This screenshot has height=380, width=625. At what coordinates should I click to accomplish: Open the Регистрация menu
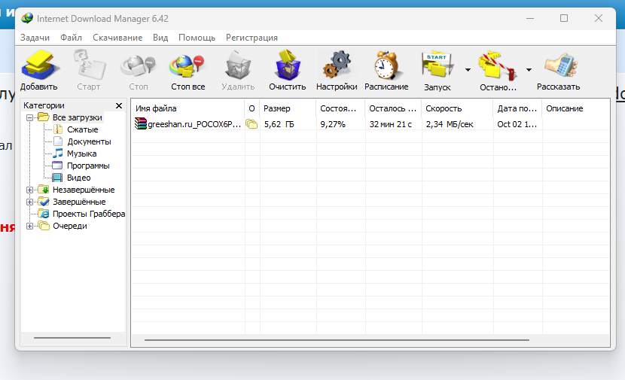click(x=252, y=38)
